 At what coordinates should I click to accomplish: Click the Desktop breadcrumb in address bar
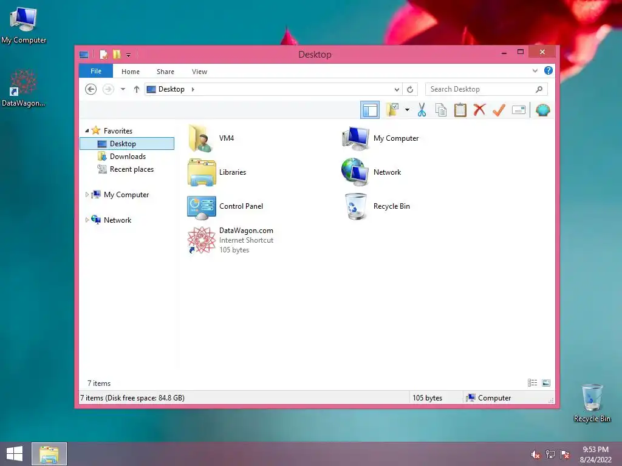coord(171,89)
